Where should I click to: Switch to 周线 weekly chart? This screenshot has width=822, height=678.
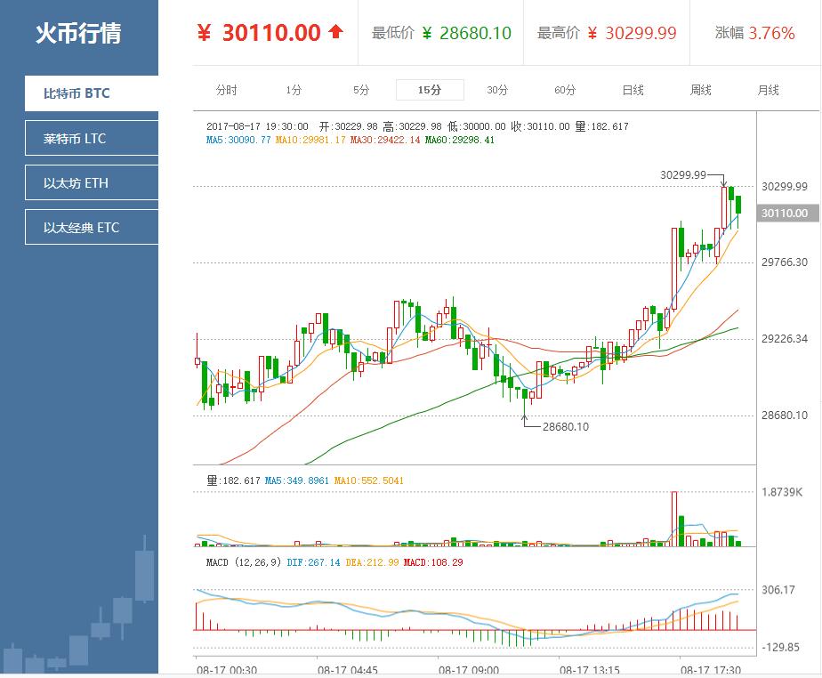coord(701,90)
